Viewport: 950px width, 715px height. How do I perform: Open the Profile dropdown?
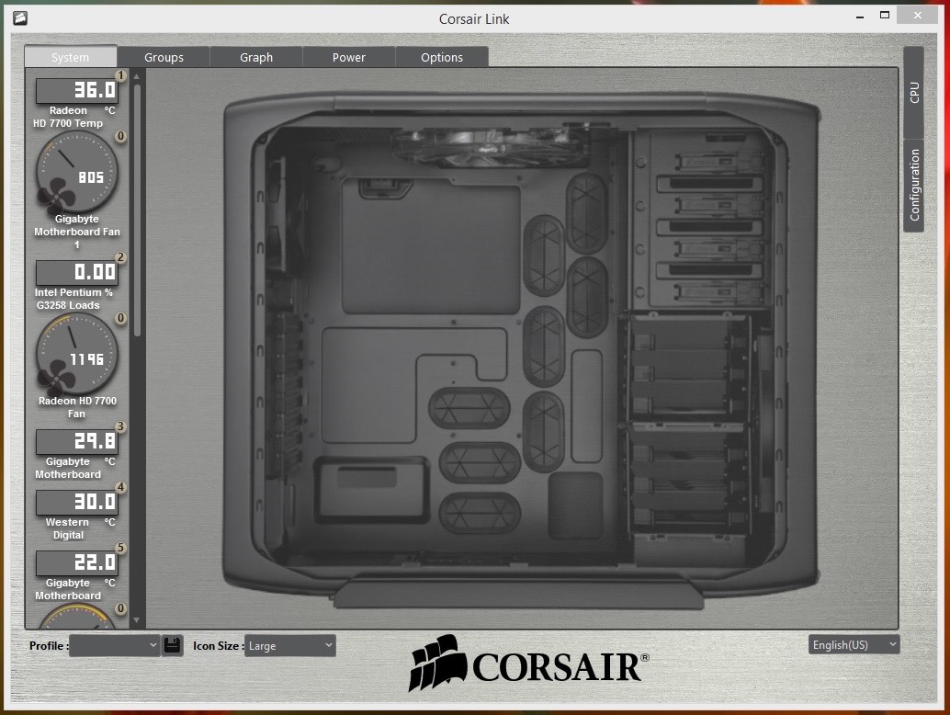115,645
